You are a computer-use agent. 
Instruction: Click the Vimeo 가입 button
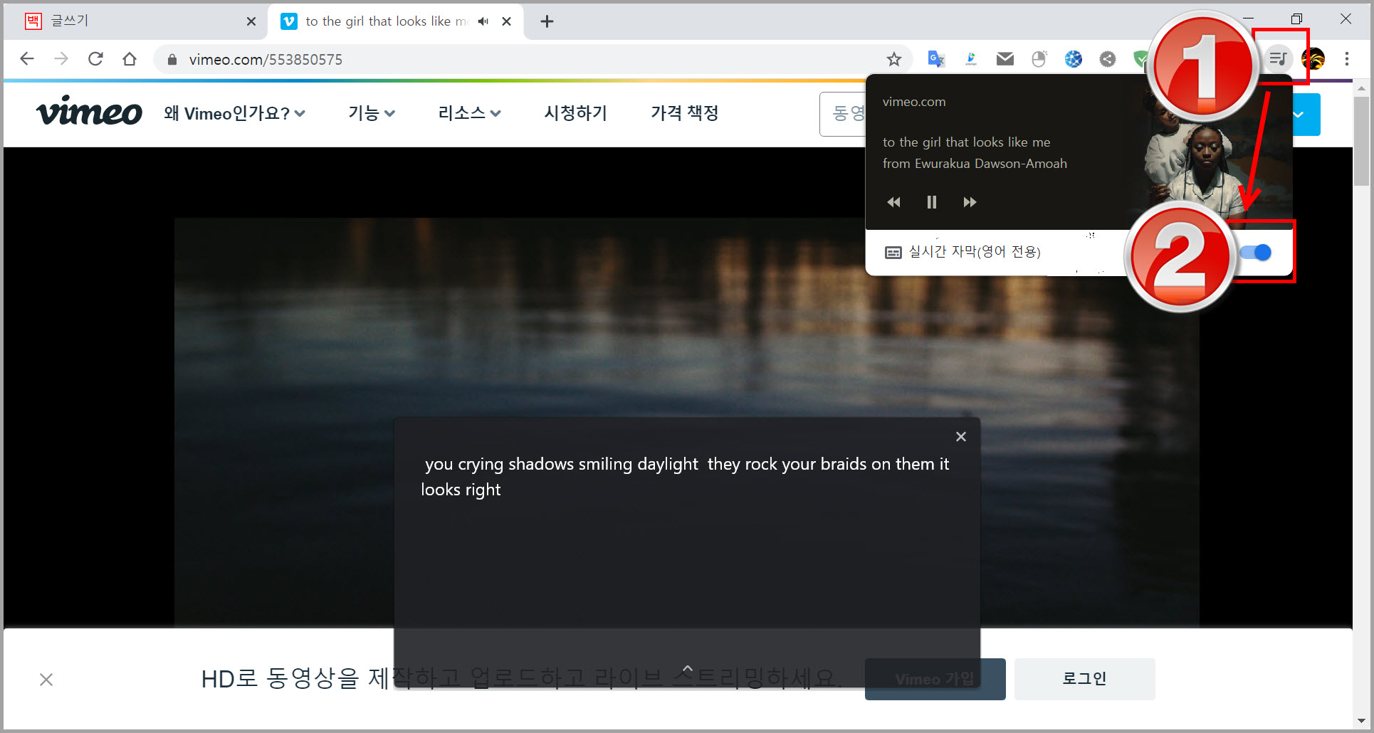[x=935, y=679]
